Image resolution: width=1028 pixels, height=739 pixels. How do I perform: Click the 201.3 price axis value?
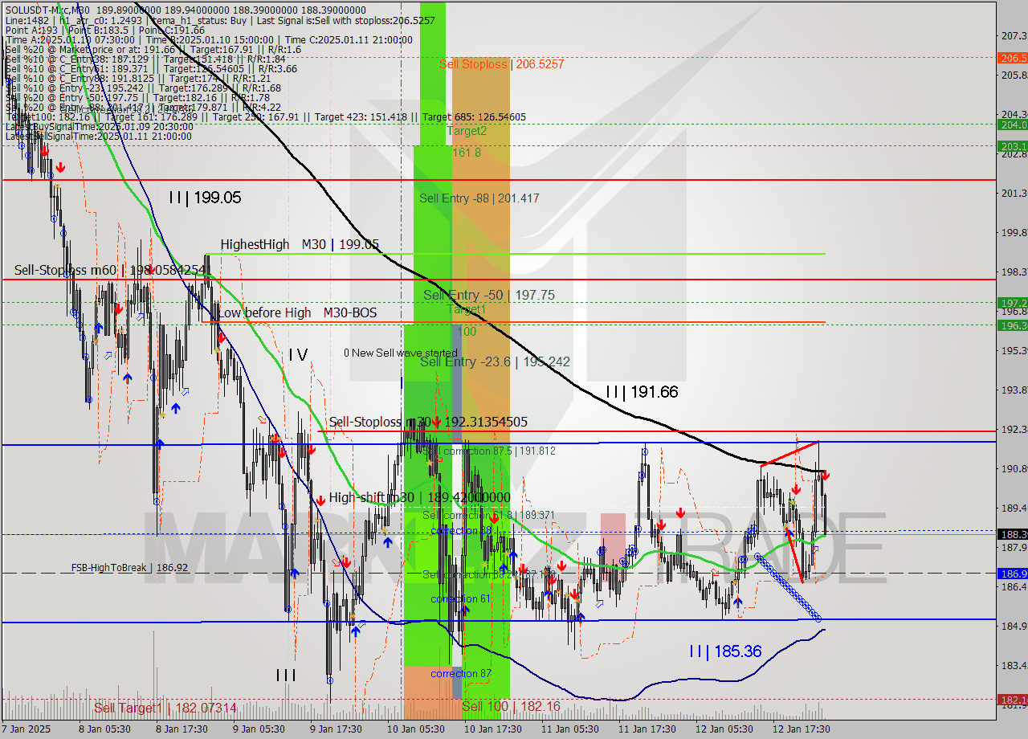pyautogui.click(x=1014, y=193)
